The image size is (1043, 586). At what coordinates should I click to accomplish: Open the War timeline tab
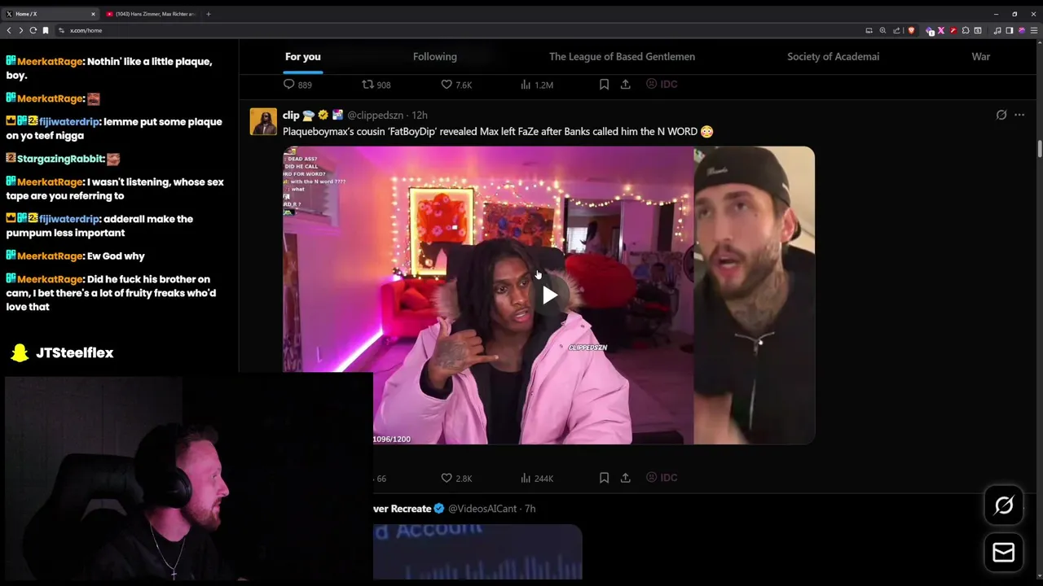[981, 57]
